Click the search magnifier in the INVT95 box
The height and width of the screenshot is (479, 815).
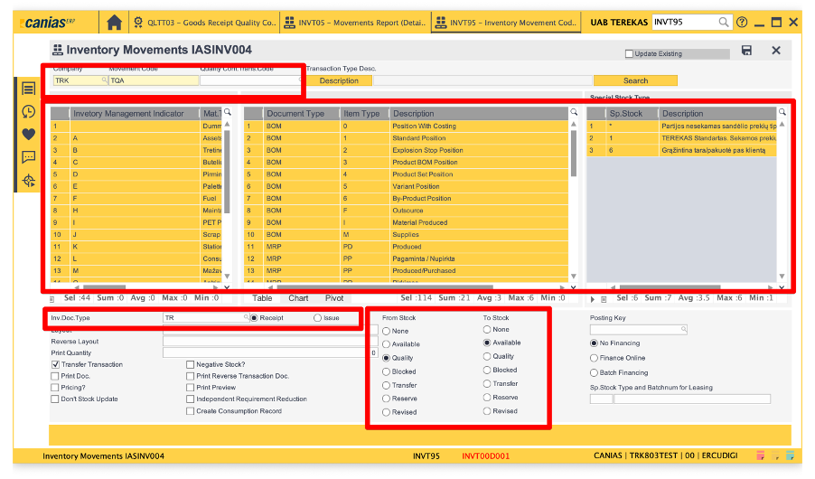click(x=724, y=22)
